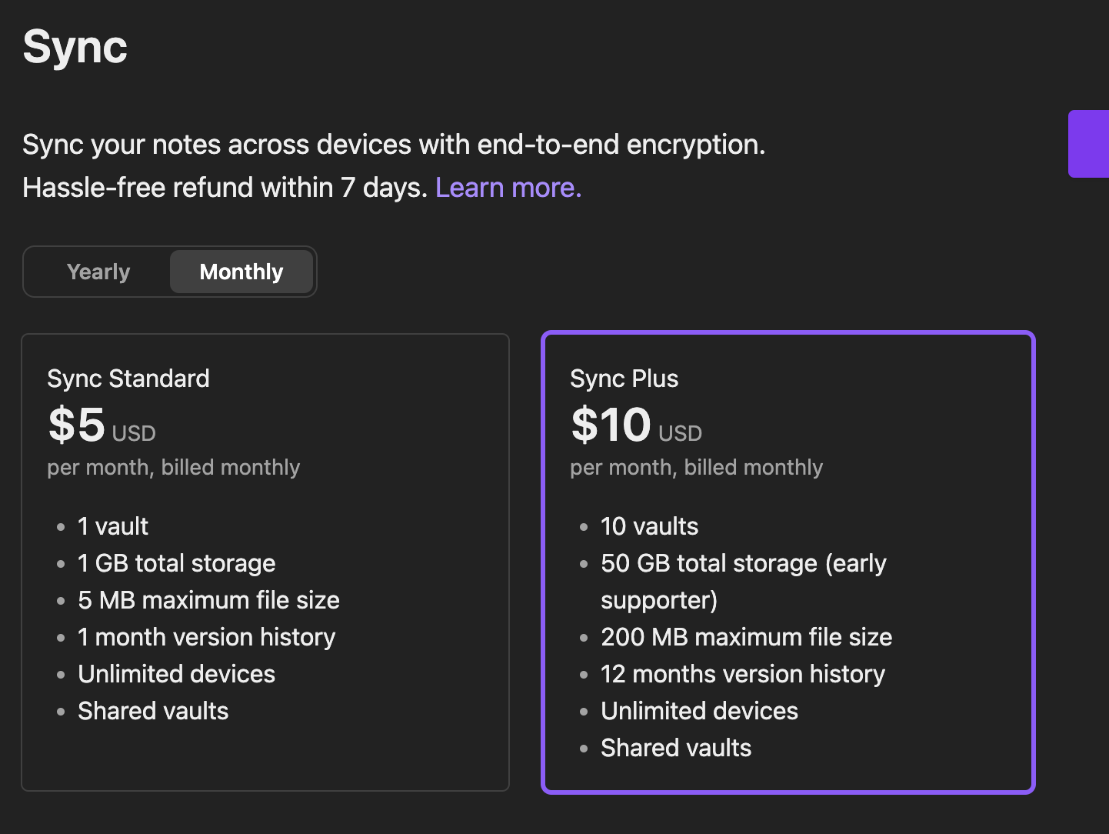Click the $10 USD price

pyautogui.click(x=636, y=425)
